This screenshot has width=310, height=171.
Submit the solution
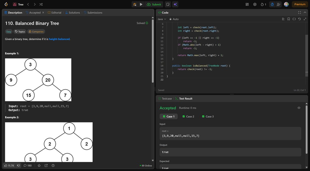[x=154, y=4]
